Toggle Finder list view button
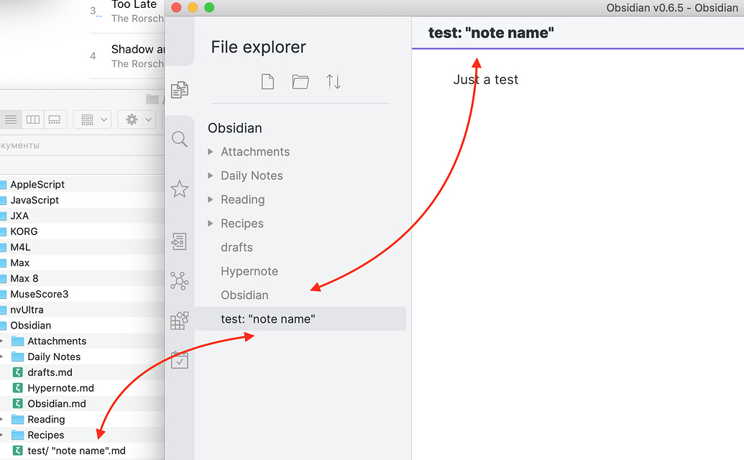This screenshot has width=744, height=460. [x=11, y=119]
